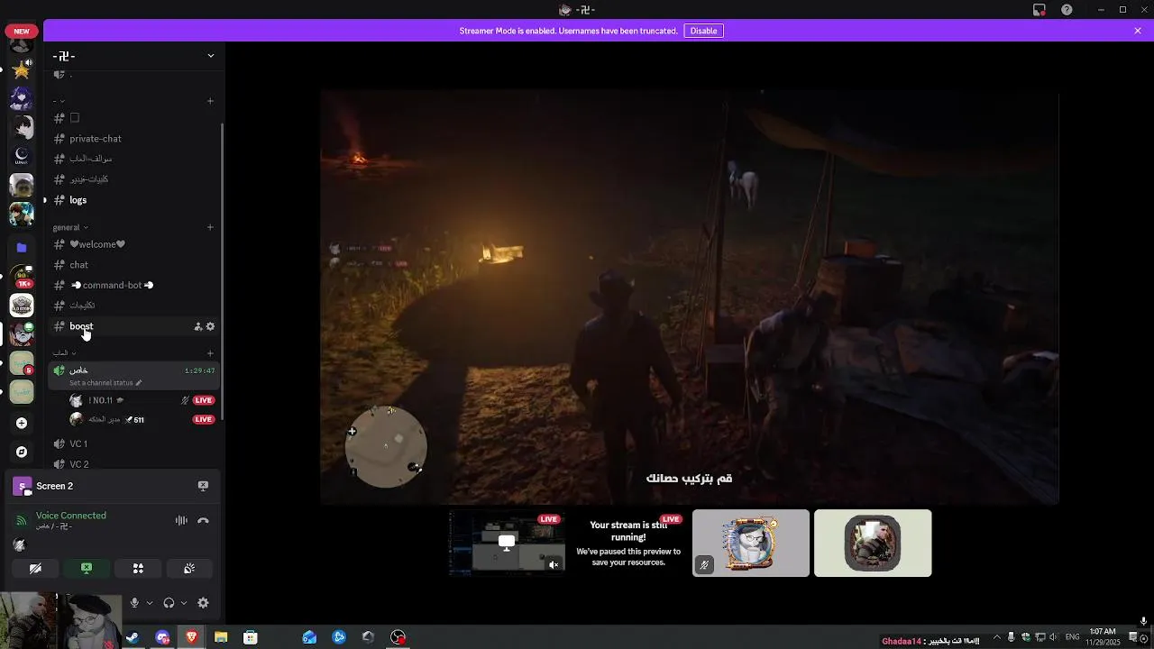Screen dimensions: 1154x649
Task: Open File Explorer from taskbar
Action: click(221, 637)
